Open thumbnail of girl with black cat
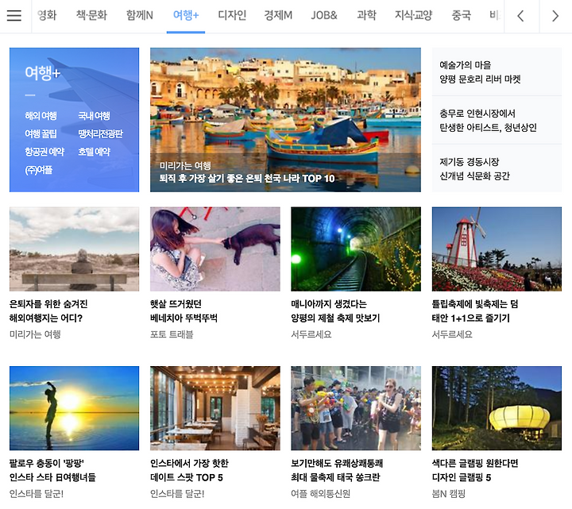 point(215,249)
